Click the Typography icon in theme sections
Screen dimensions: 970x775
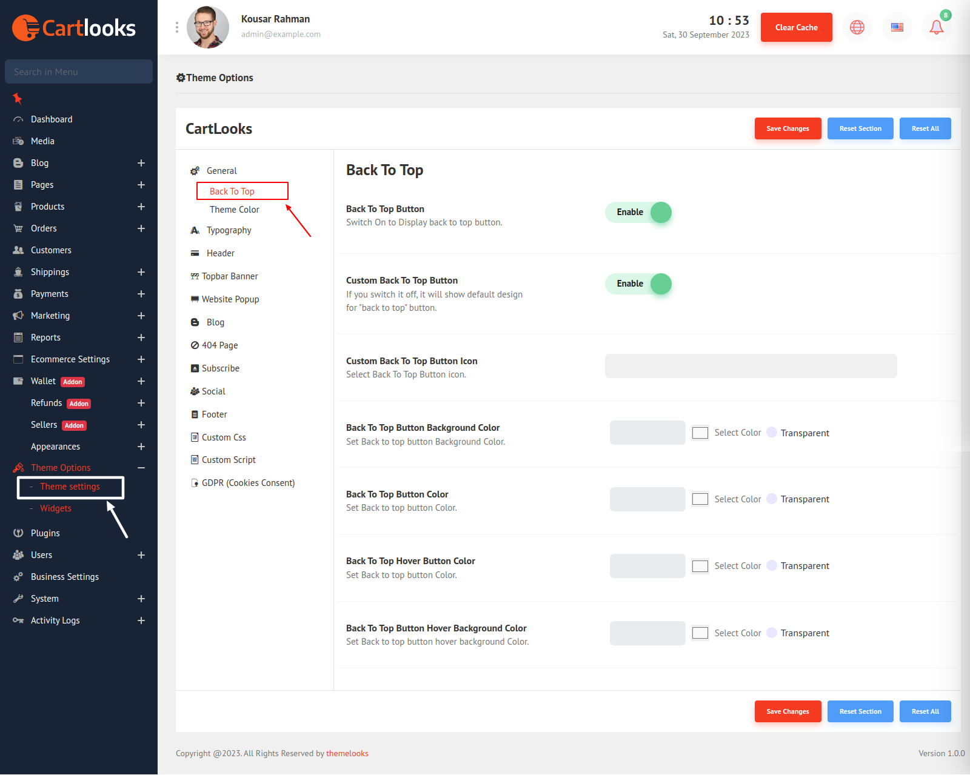click(x=195, y=230)
